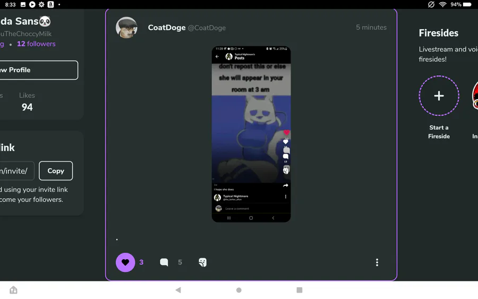Tap the Amazon notification icon in status bar
The width and height of the screenshot is (478, 299).
coord(50,5)
